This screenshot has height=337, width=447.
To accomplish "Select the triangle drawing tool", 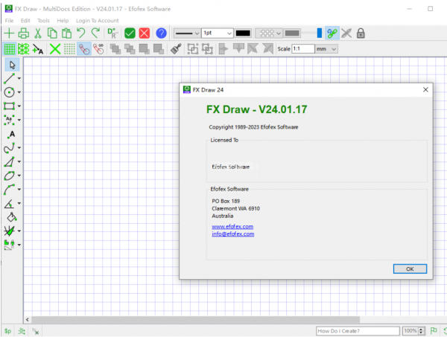I will pos(9,161).
